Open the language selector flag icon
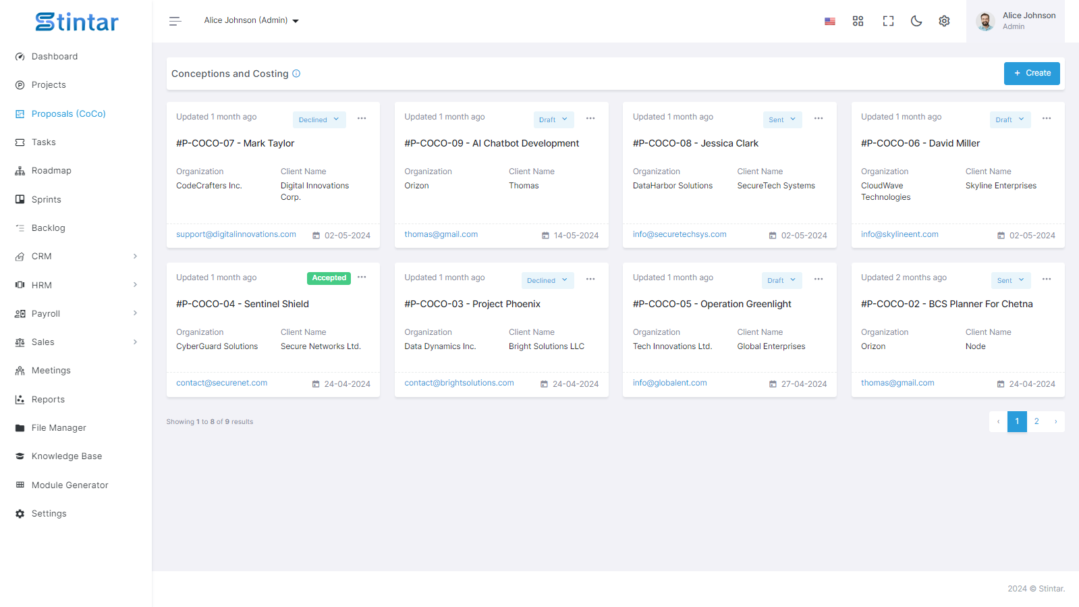Viewport: 1079px width, 607px height. point(829,21)
